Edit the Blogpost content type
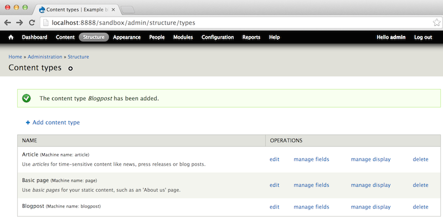443x219 pixels. coord(274,207)
